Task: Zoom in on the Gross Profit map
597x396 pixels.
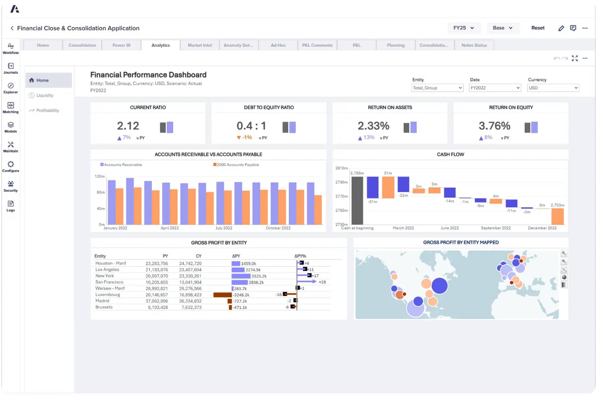Action: click(x=564, y=253)
